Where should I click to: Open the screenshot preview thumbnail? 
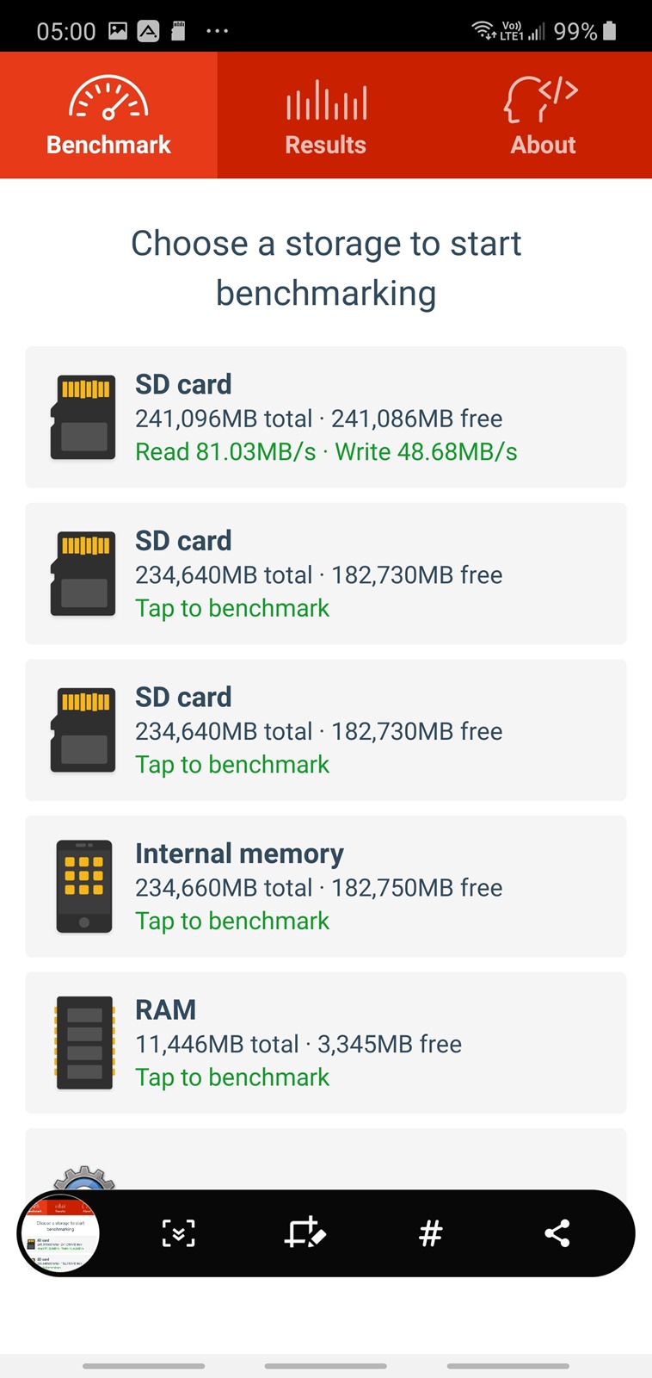pyautogui.click(x=60, y=1233)
